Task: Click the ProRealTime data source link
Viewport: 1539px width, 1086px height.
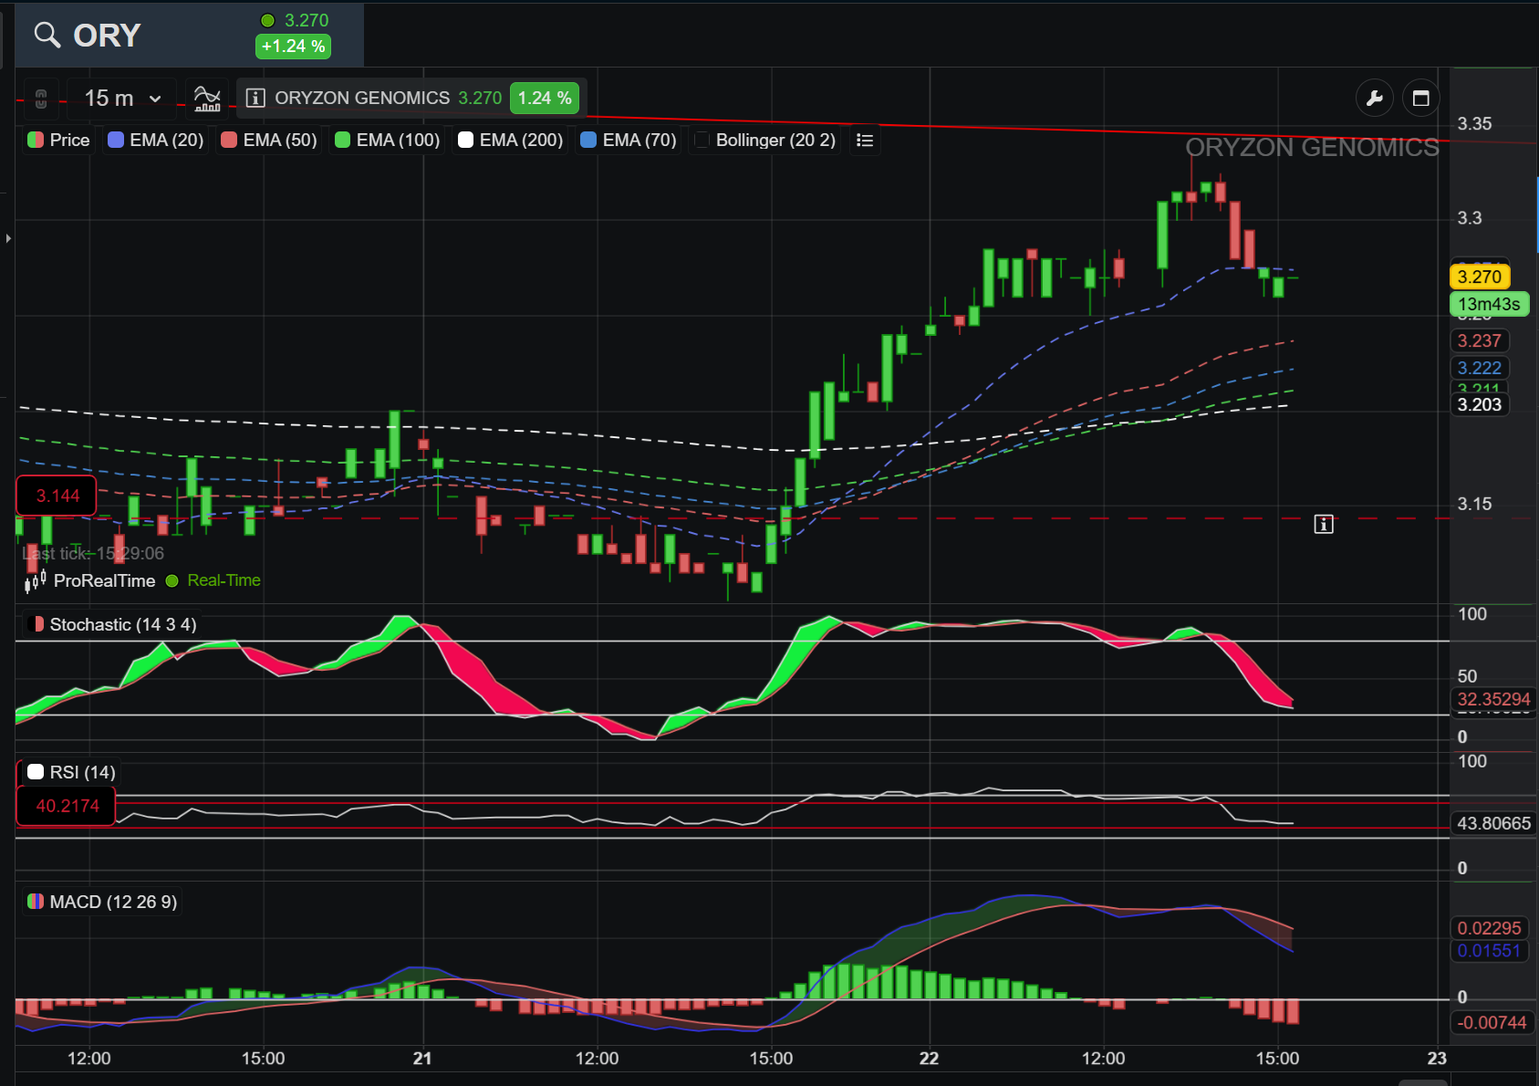Action: click(104, 581)
